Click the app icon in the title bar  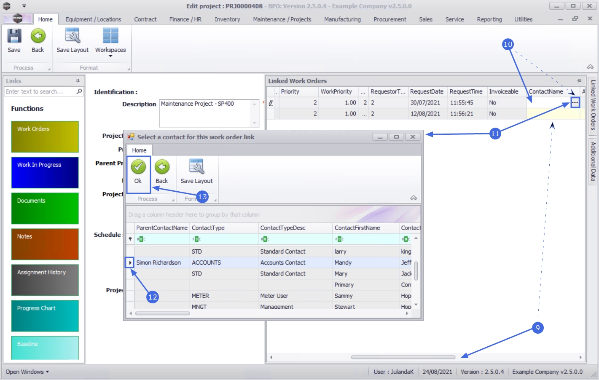click(7, 6)
